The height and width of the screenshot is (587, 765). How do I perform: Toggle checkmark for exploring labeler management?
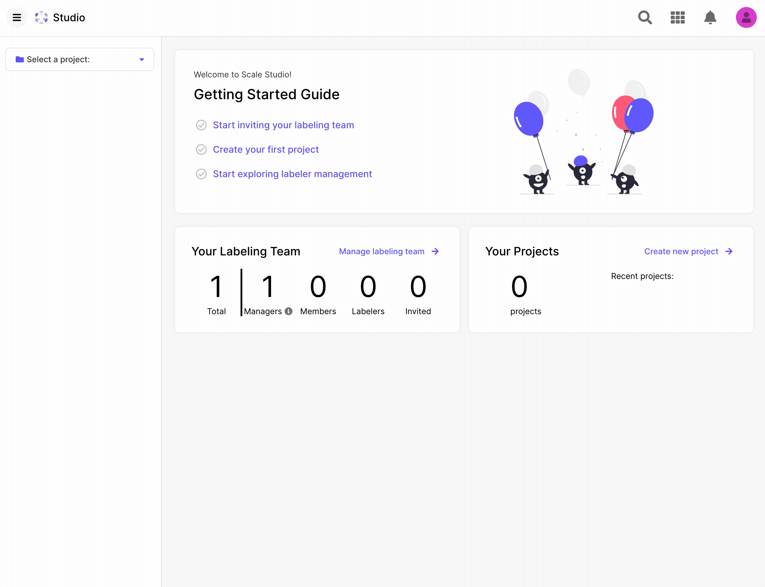[x=201, y=174]
